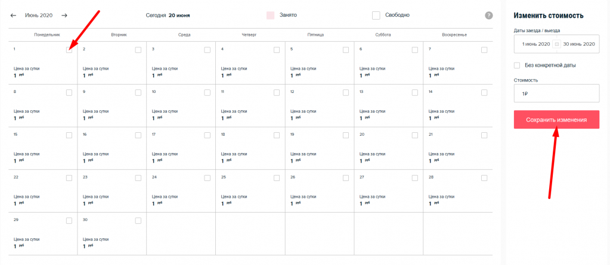Open 'Июнь 2020' month selector
610x265 pixels.
pyautogui.click(x=39, y=15)
